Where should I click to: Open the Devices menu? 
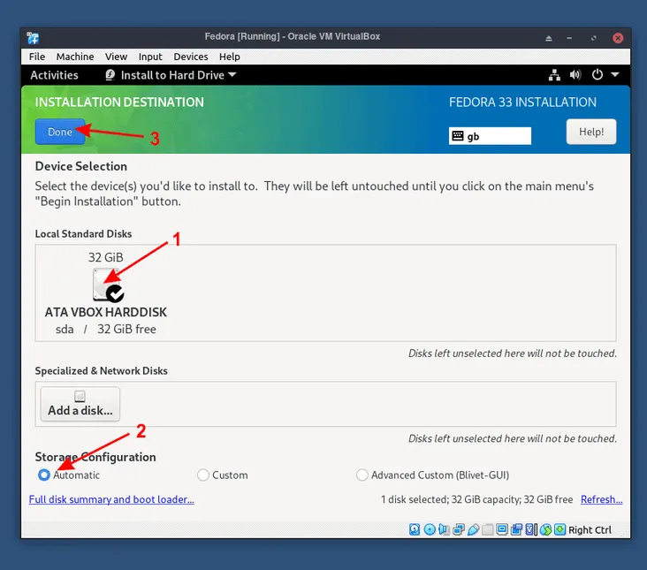[191, 57]
